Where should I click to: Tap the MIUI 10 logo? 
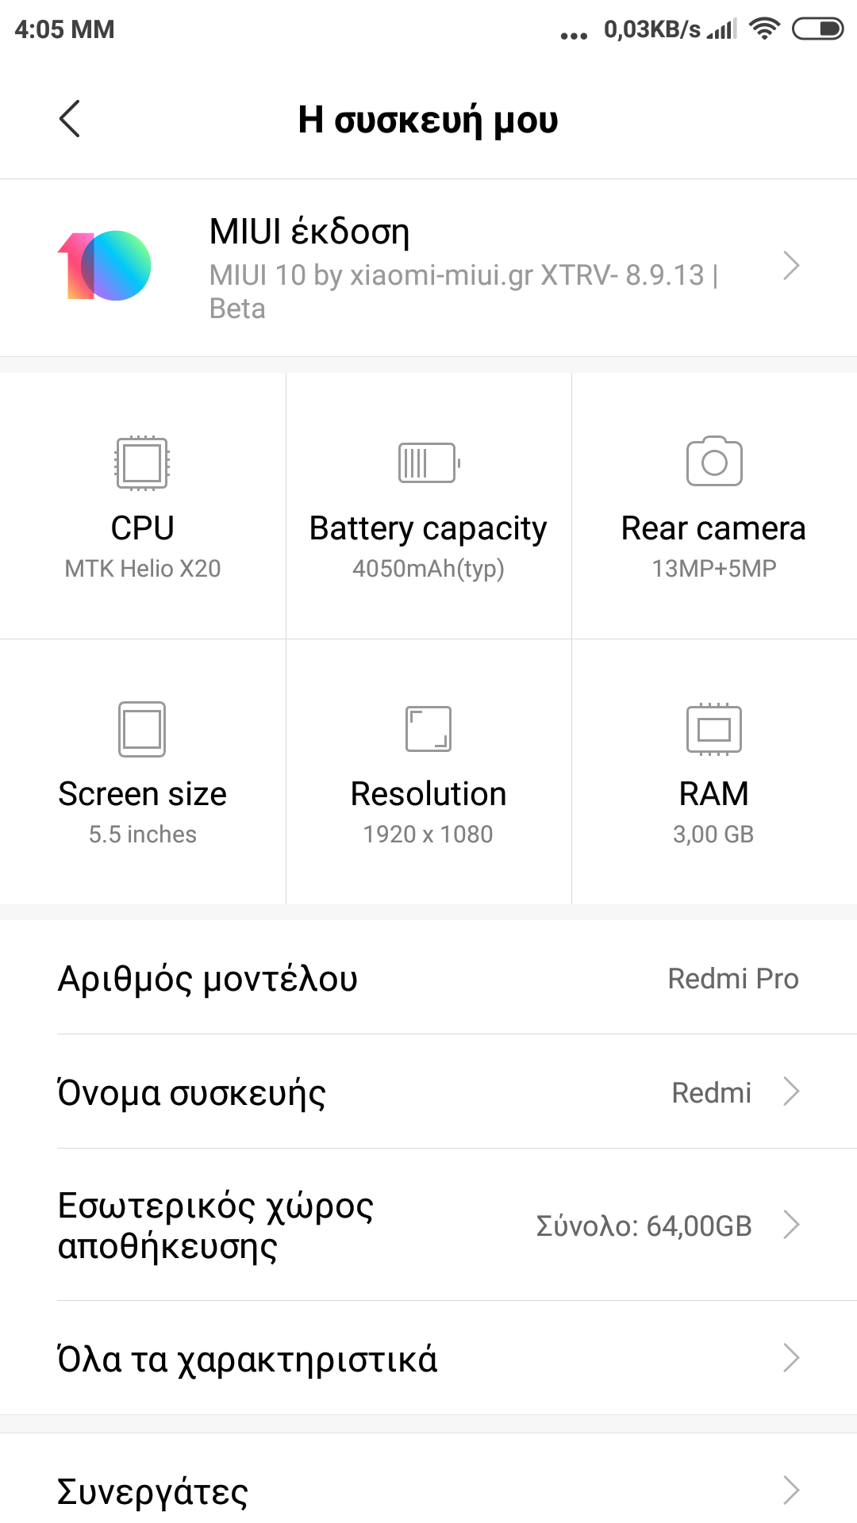tap(105, 266)
